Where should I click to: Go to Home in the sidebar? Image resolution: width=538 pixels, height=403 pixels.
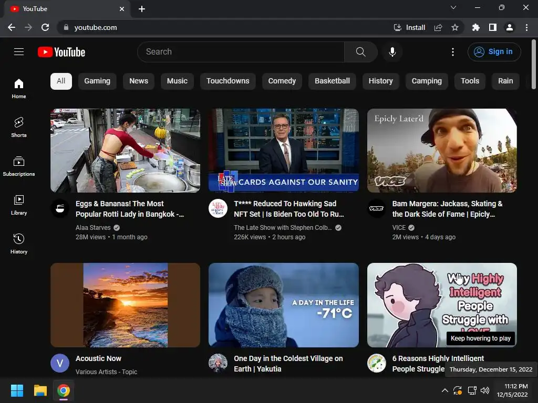pos(19,88)
